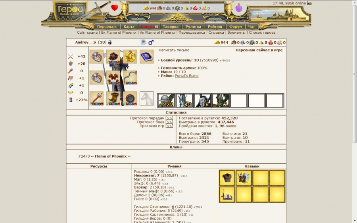Click the Некромант: 7 skill text
357x223 pixels.
(x=147, y=176)
